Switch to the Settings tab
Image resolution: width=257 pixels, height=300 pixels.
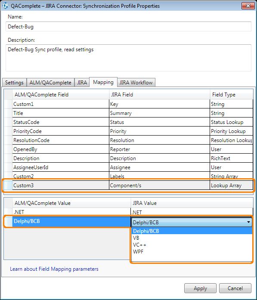pyautogui.click(x=14, y=83)
